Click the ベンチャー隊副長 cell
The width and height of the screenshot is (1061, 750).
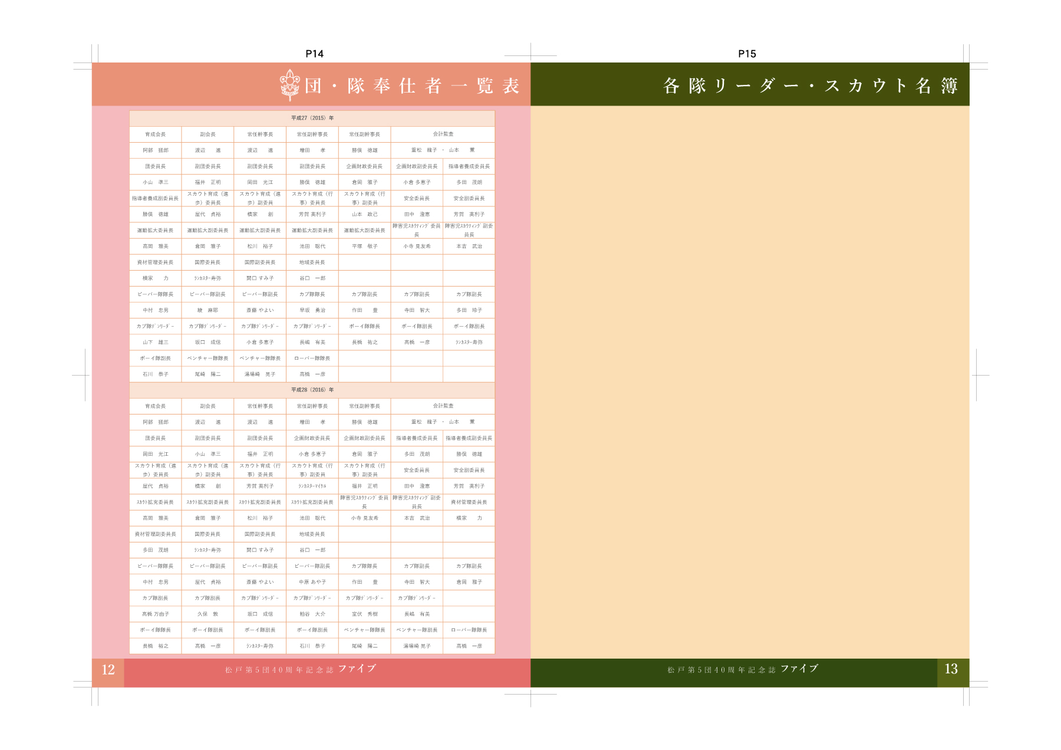coord(417,630)
